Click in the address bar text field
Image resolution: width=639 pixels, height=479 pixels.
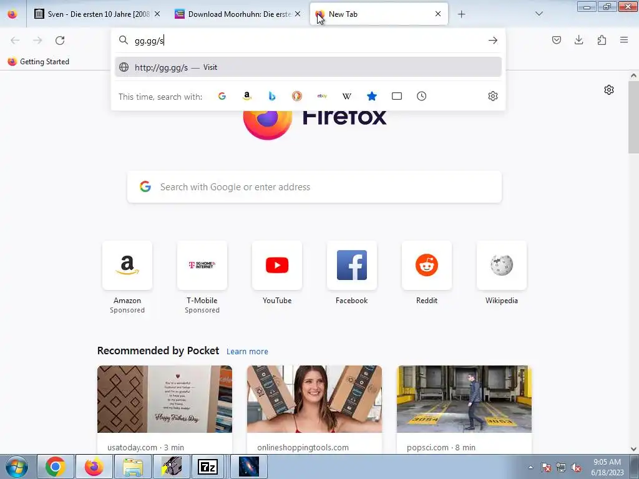coord(308,41)
